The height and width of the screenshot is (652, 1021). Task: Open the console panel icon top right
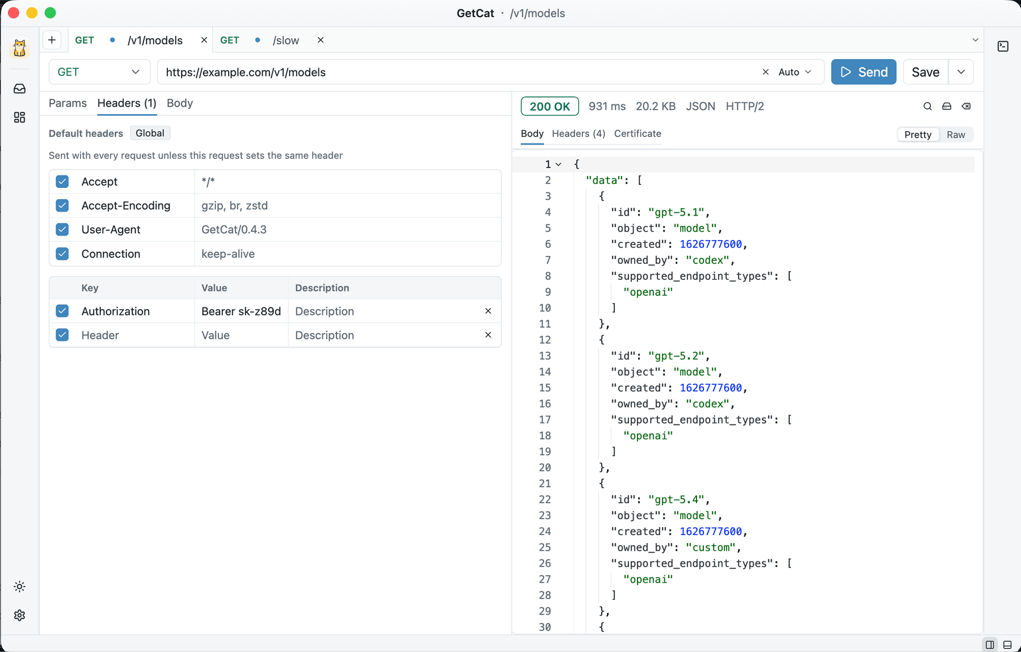pos(1003,47)
